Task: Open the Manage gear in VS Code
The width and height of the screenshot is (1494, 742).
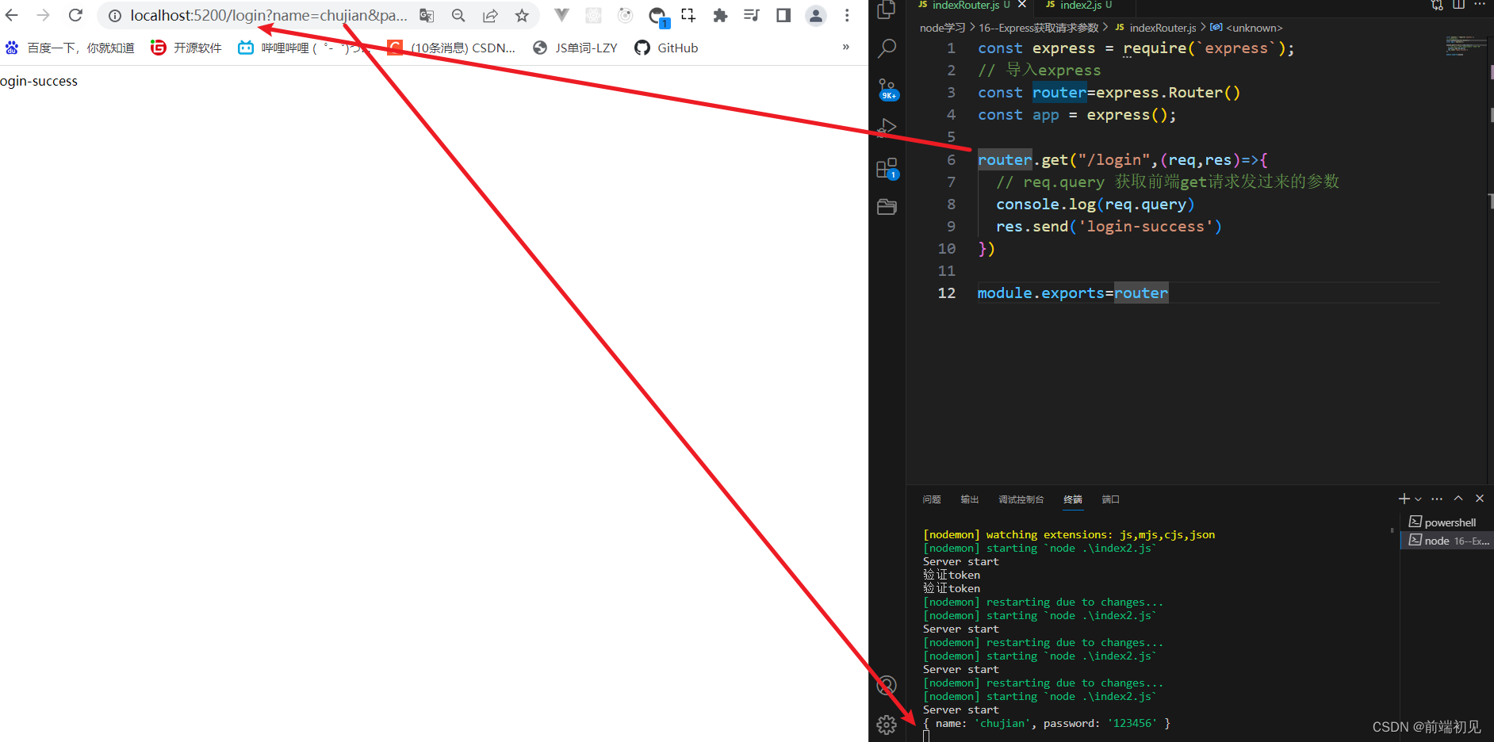Action: (887, 725)
